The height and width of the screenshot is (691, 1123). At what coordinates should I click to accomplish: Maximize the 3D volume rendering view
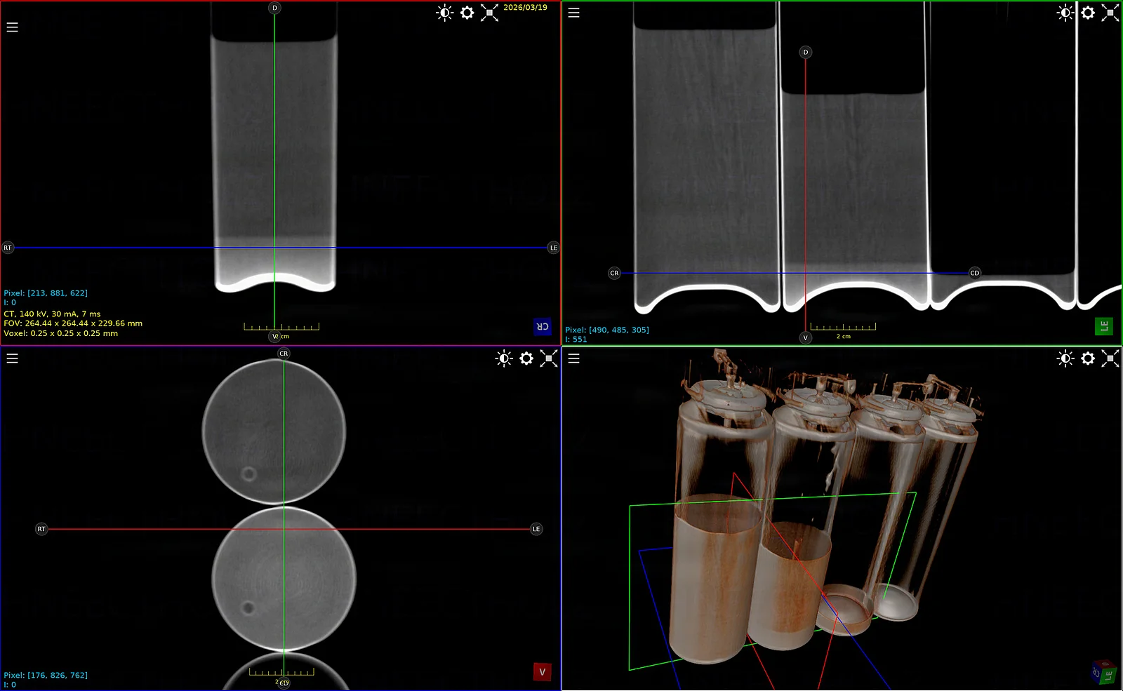1110,358
